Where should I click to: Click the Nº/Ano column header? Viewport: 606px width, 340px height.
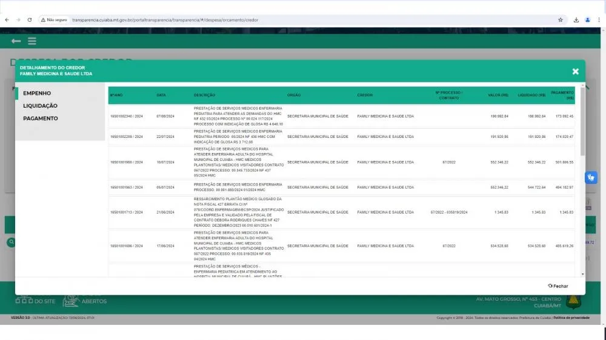point(116,96)
